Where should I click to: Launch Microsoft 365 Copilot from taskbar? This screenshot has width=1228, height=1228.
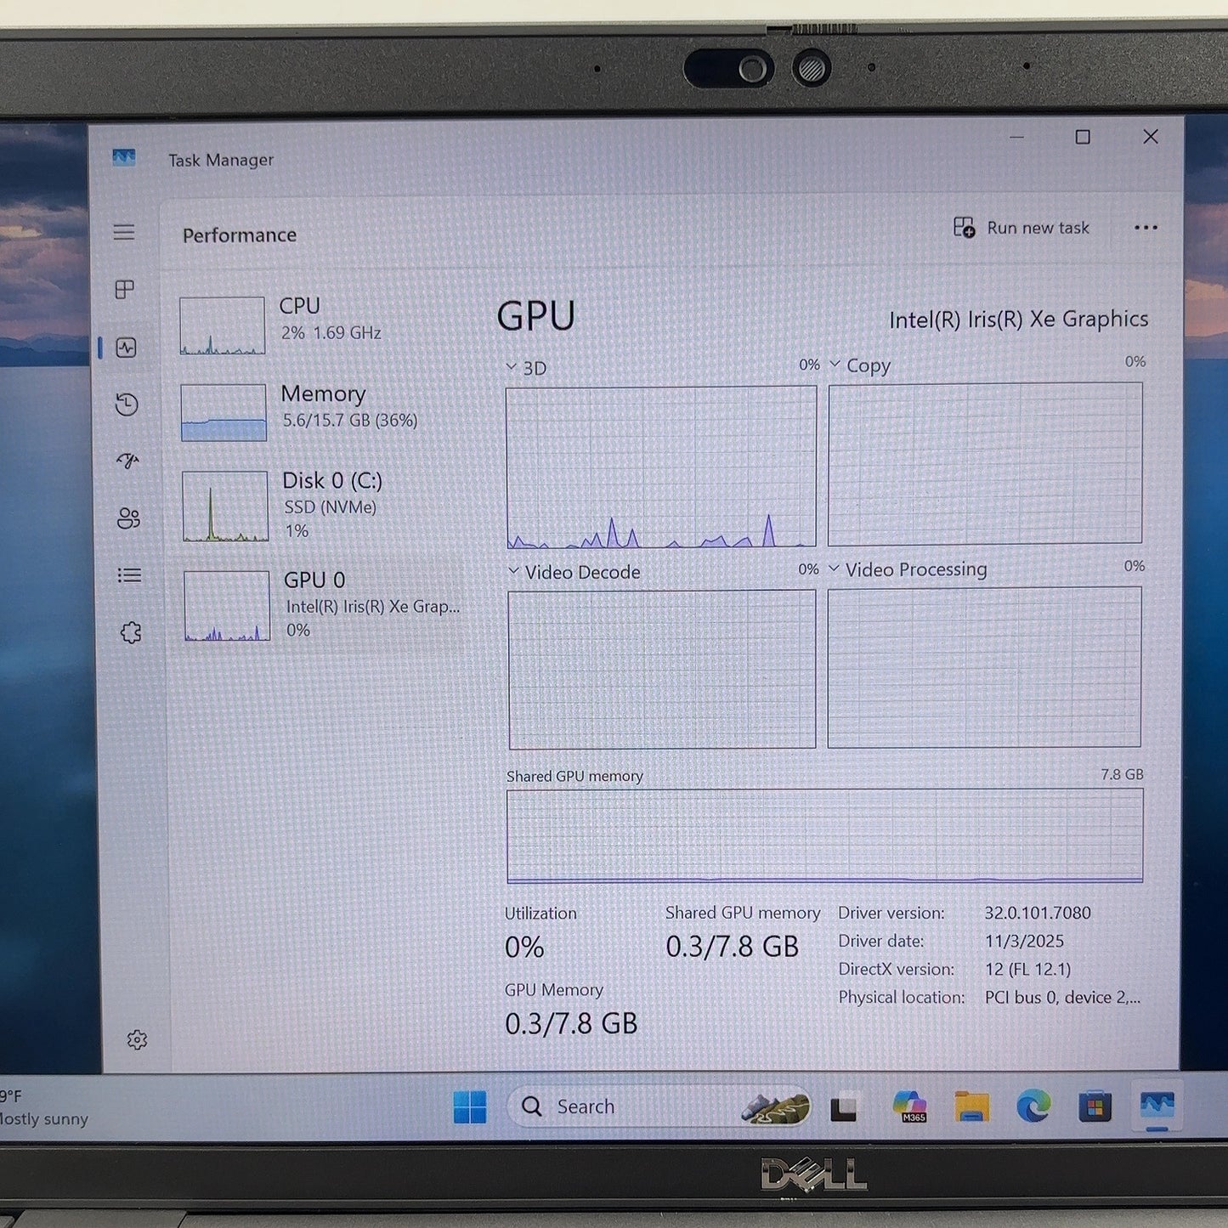(x=910, y=1106)
